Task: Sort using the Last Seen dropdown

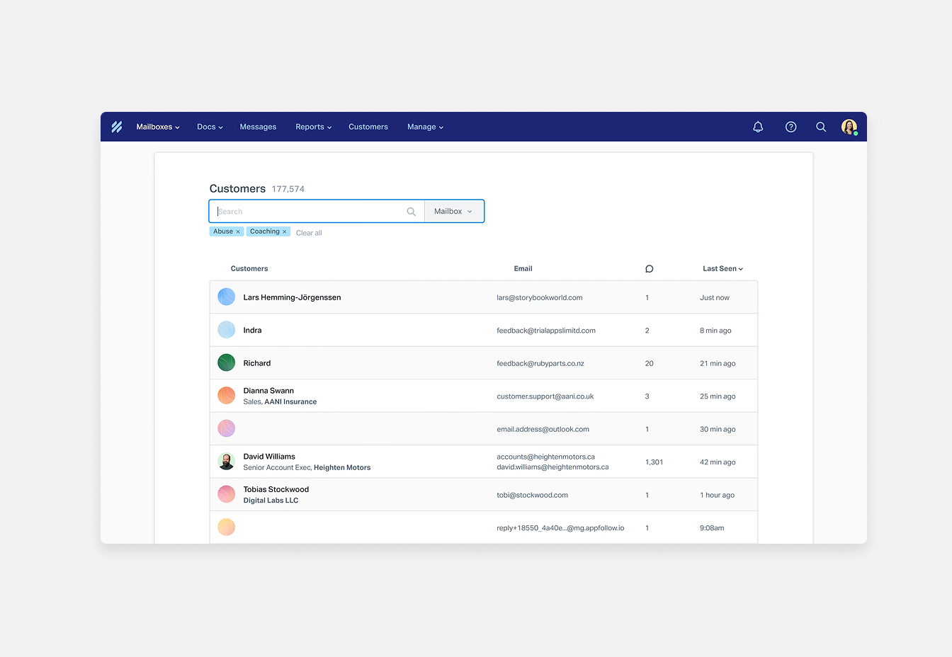Action: (722, 269)
